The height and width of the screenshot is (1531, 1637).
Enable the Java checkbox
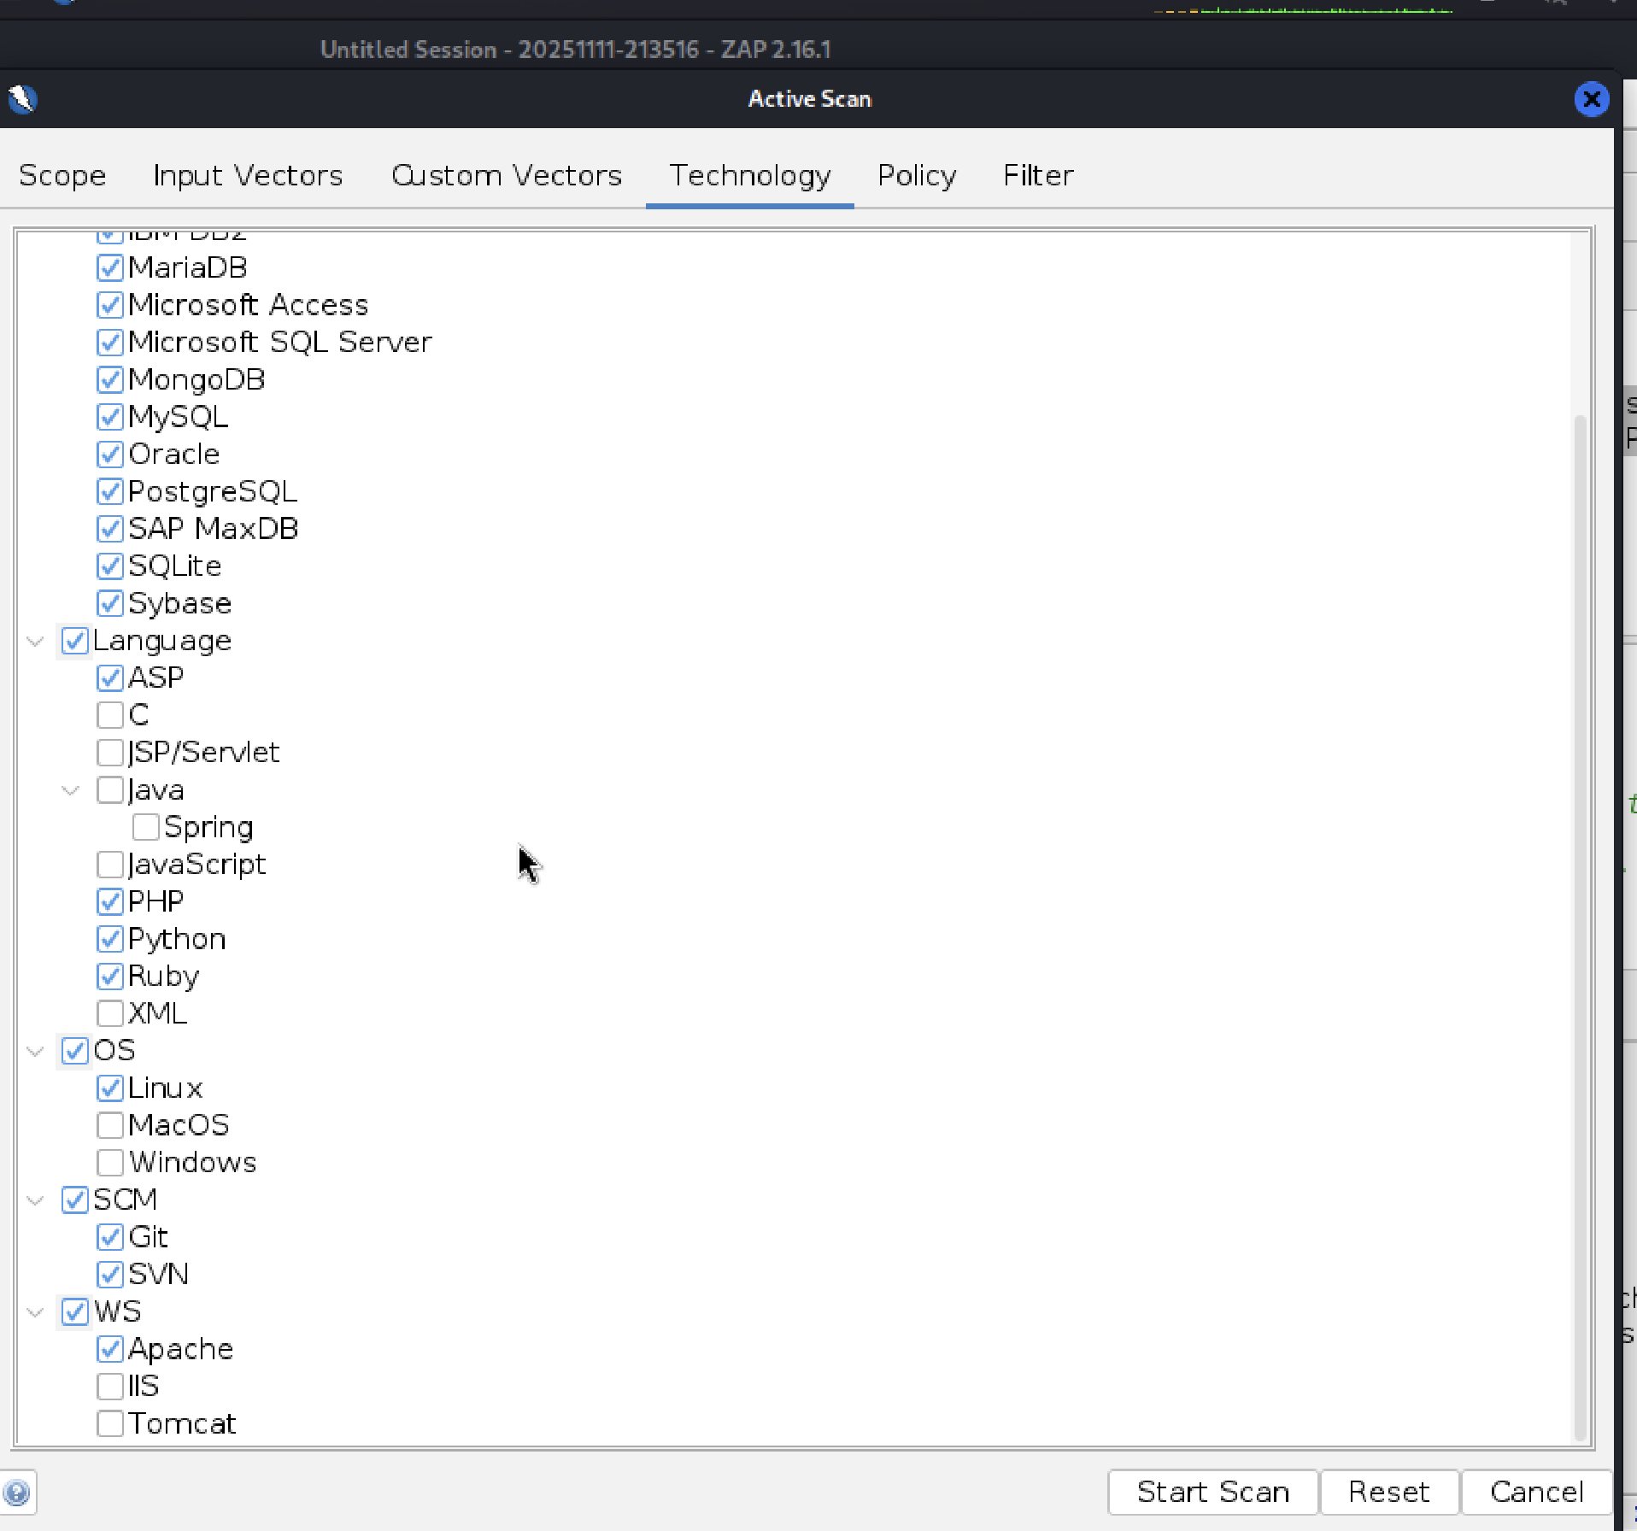tap(110, 790)
